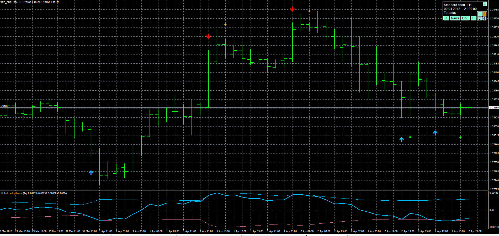Switch to chart layout 4
This screenshot has height=236, width=499.
484,18
